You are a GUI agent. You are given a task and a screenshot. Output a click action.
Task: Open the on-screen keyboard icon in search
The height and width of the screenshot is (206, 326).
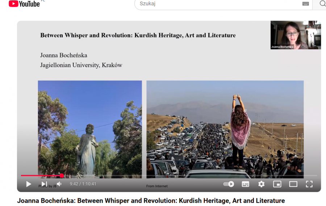(305, 4)
